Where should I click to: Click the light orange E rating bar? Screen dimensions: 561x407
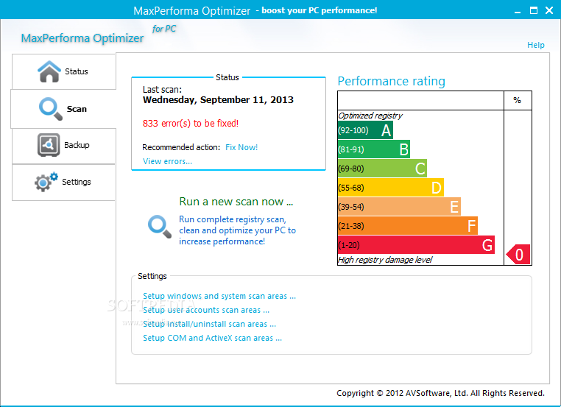pyautogui.click(x=399, y=207)
